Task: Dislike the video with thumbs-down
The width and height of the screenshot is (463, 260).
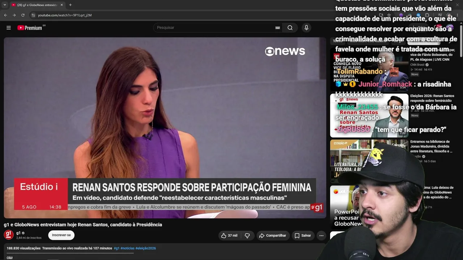Action: [247, 235]
